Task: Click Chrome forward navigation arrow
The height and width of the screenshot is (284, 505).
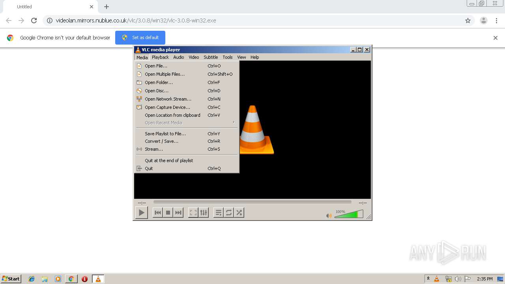Action: pos(21,21)
